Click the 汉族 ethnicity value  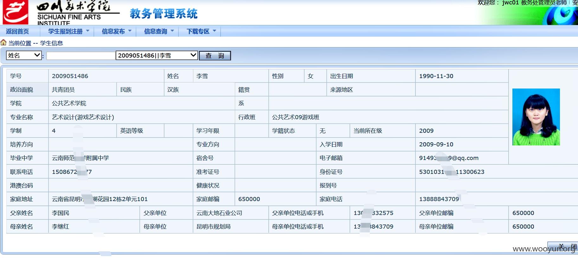(173, 90)
